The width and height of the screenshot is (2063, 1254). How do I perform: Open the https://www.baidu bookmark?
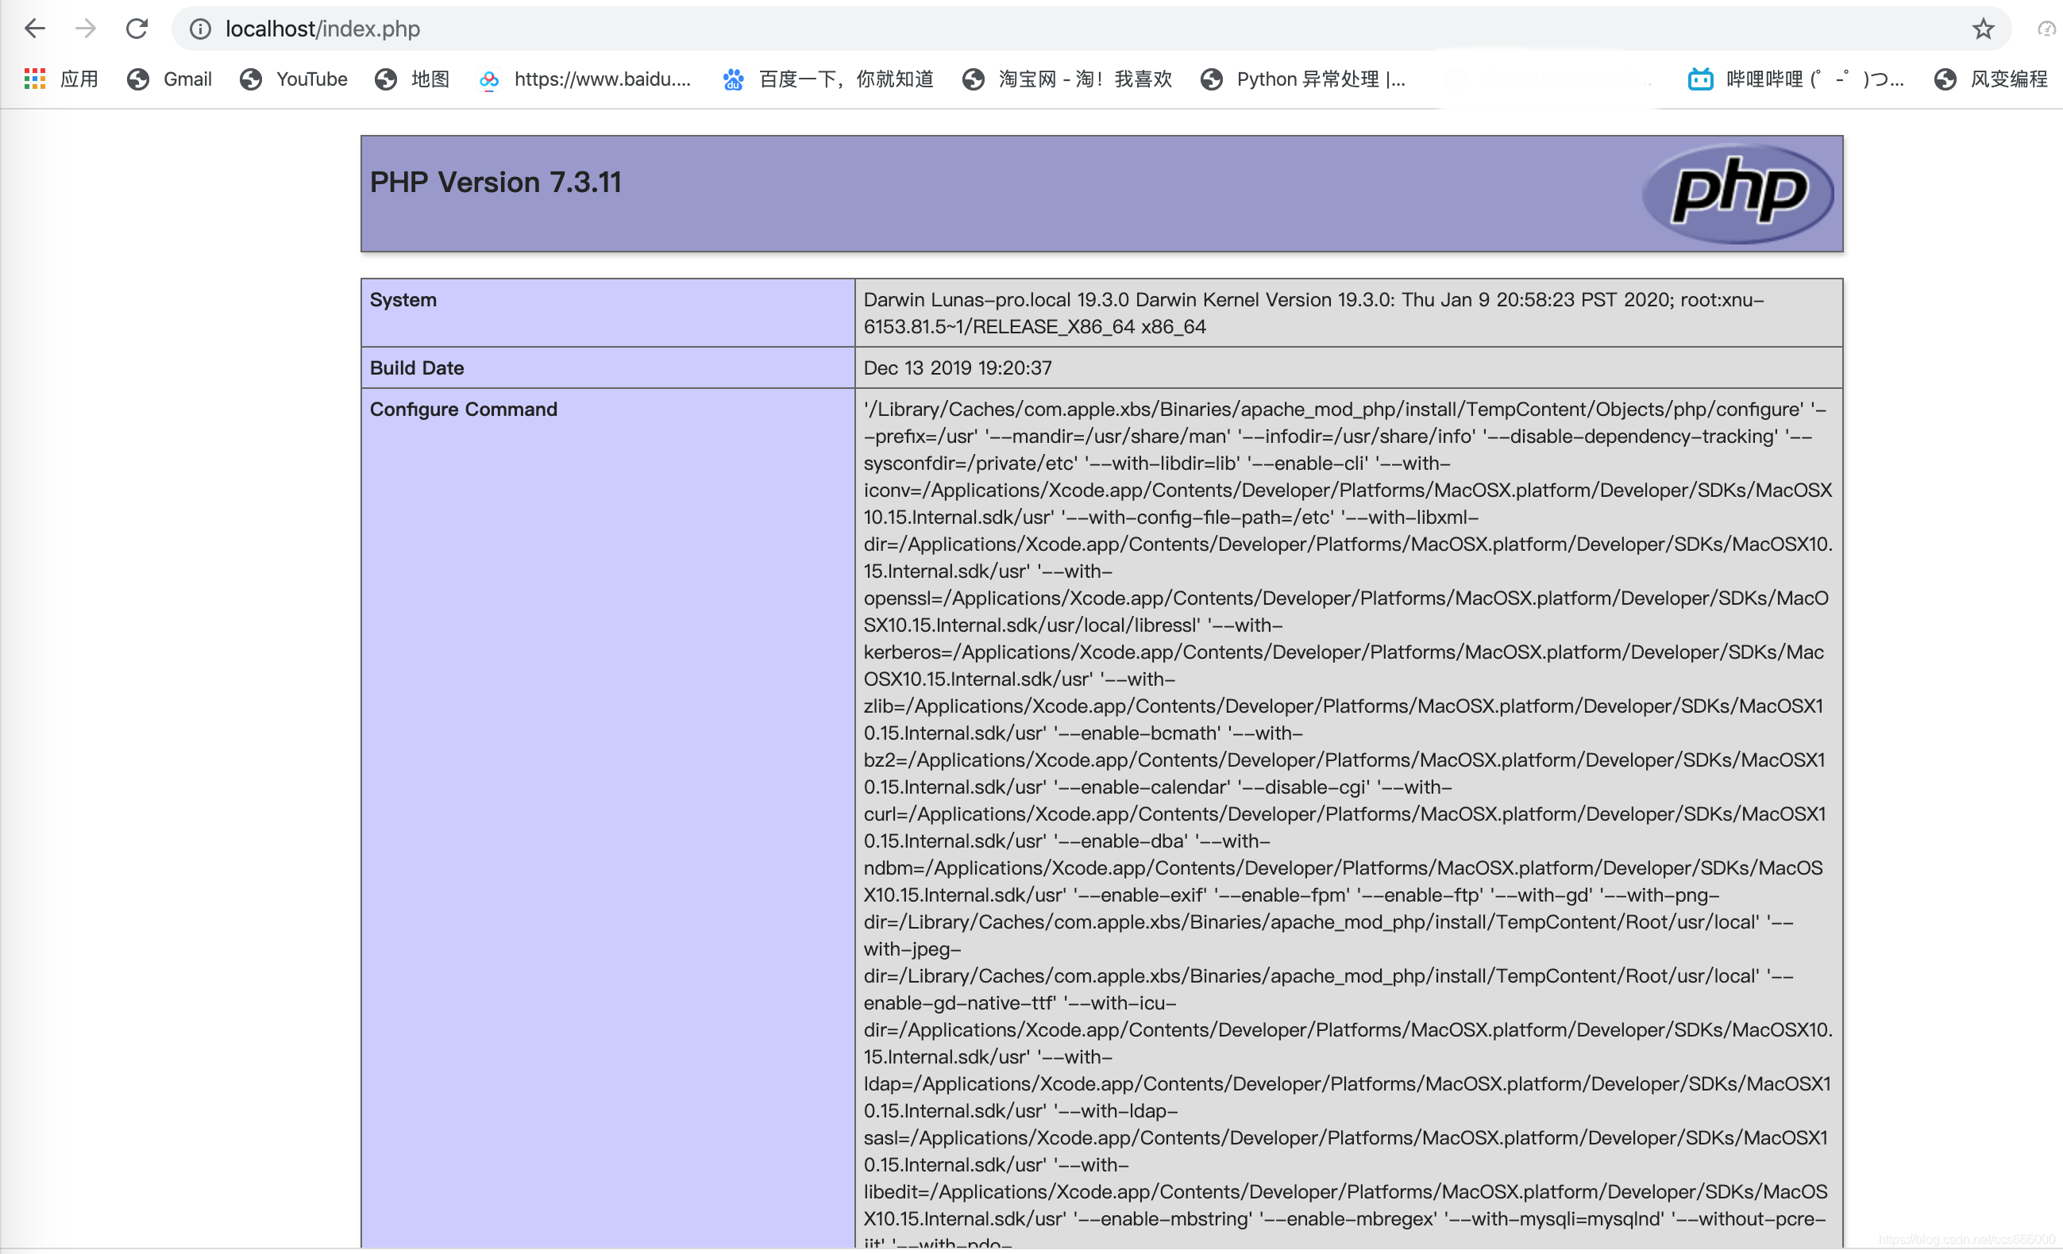[585, 79]
